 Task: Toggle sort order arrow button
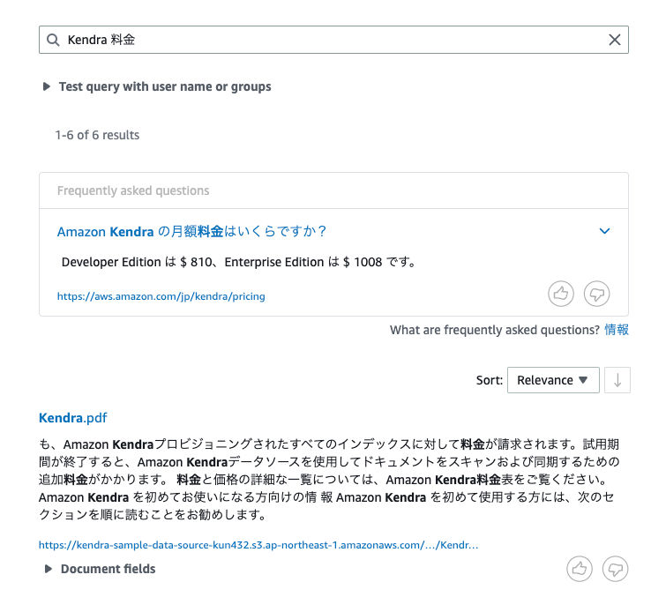617,380
